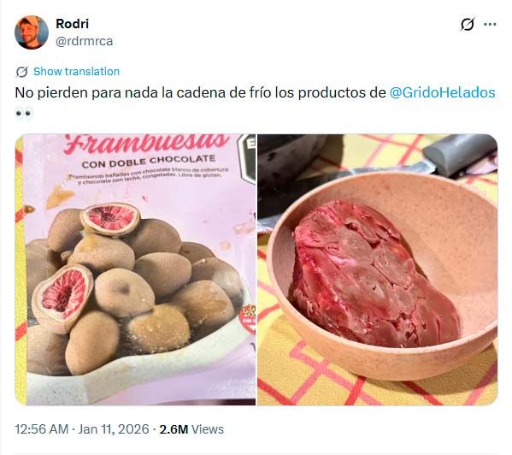Click the red badge at package edge
The width and height of the screenshot is (512, 455).
[249, 318]
